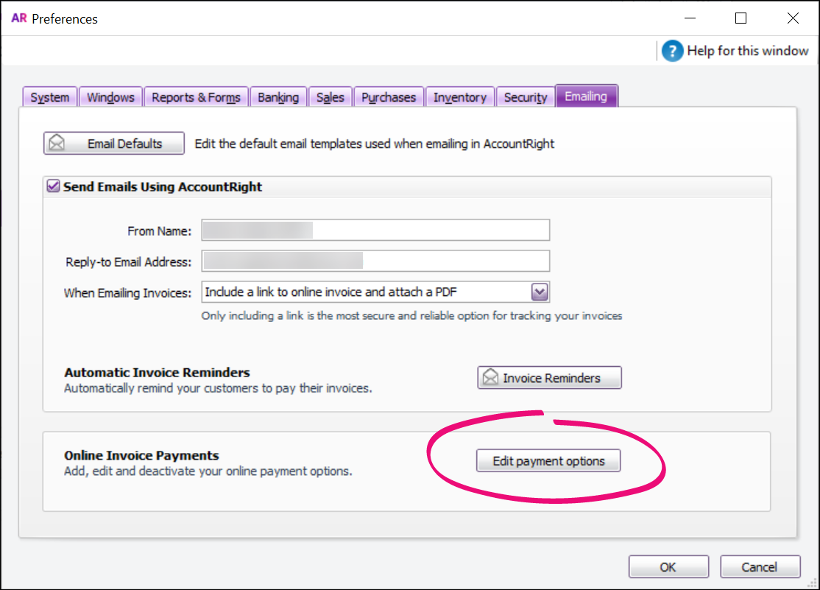This screenshot has height=590, width=820.
Task: Click the envelope icon on Invoice Reminders
Action: tap(489, 378)
